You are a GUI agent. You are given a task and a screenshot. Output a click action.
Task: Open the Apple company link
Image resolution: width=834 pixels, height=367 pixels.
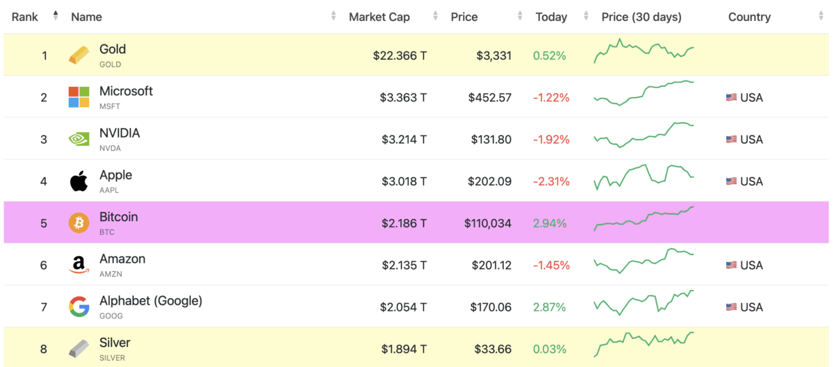115,174
